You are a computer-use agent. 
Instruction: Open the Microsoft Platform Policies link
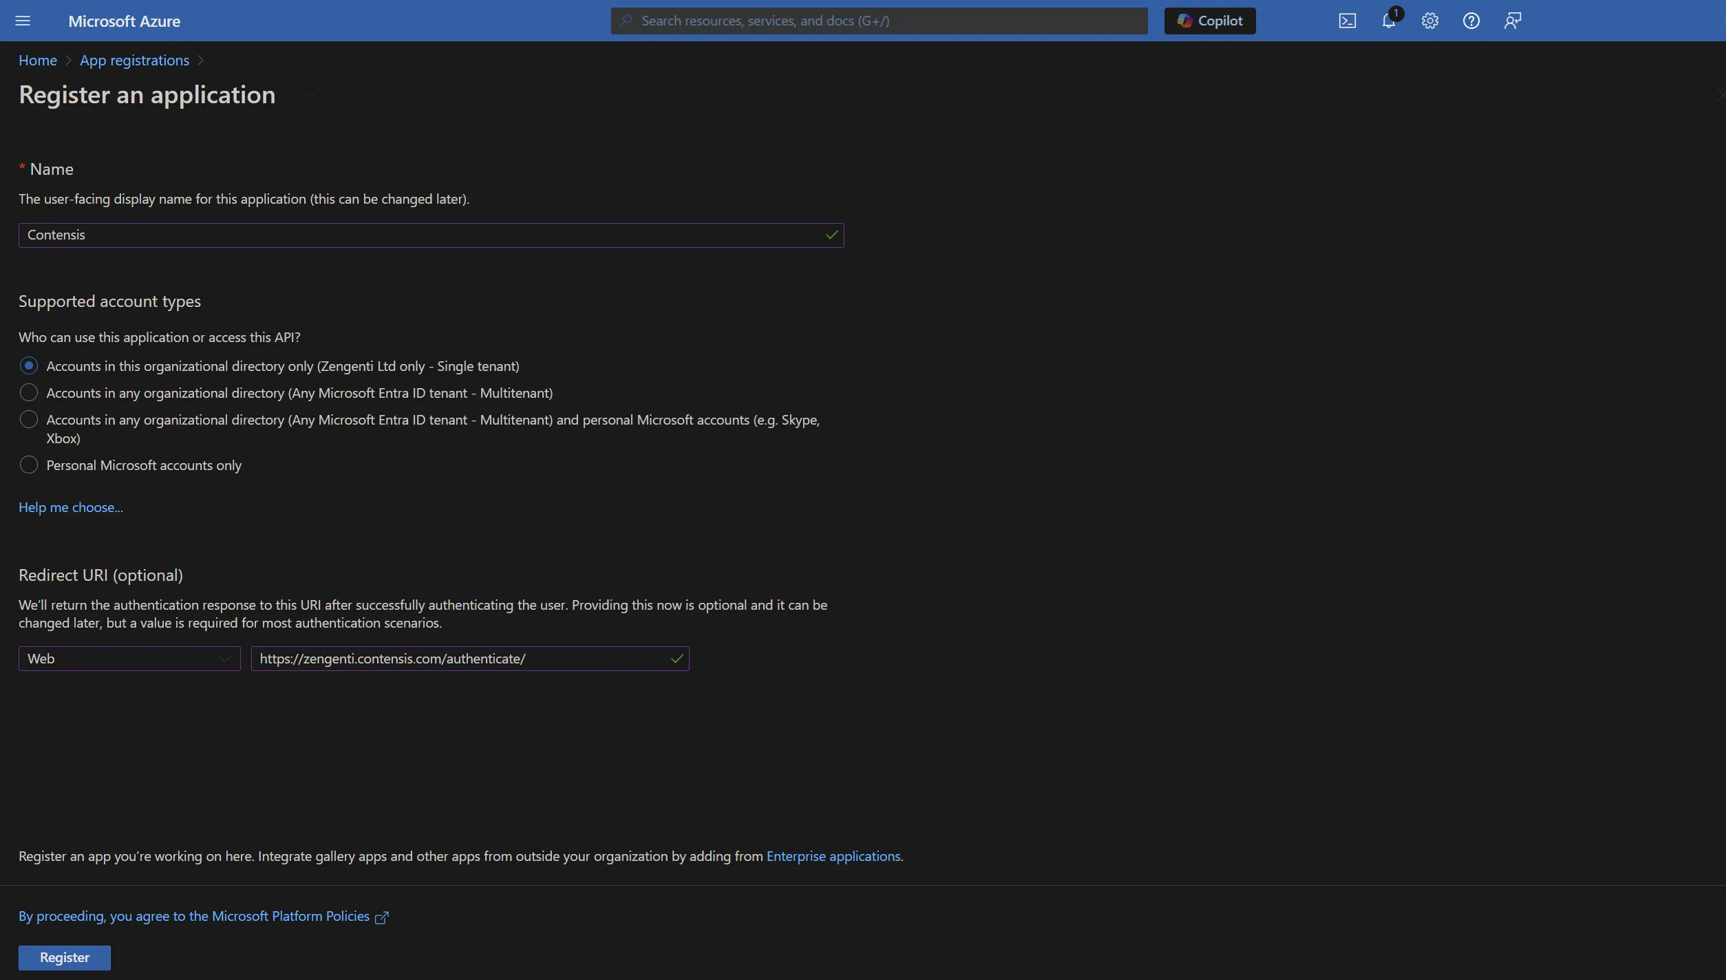[194, 916]
